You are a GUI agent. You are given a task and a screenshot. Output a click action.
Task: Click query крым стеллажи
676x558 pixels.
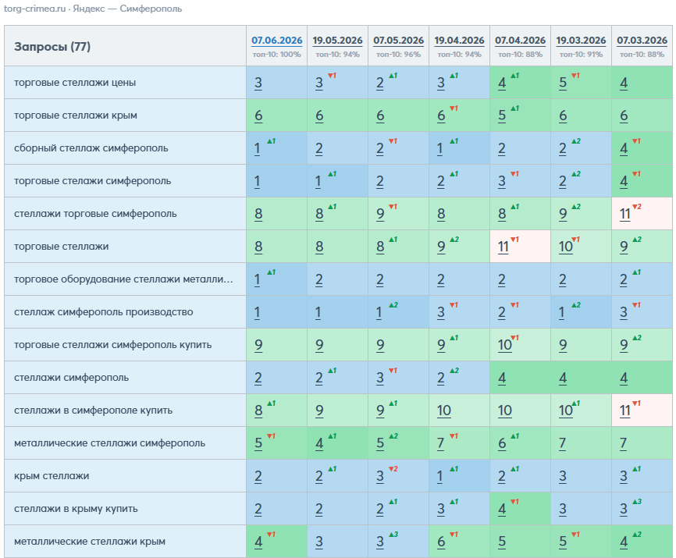coord(52,476)
